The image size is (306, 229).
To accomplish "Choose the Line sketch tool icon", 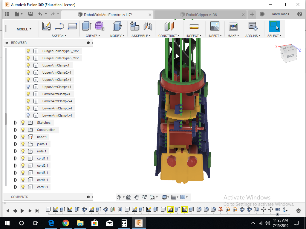I will click(x=59, y=26).
